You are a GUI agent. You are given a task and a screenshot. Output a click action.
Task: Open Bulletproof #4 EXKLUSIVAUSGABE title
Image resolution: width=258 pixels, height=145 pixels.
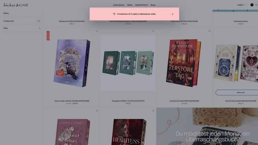coord(72,21)
